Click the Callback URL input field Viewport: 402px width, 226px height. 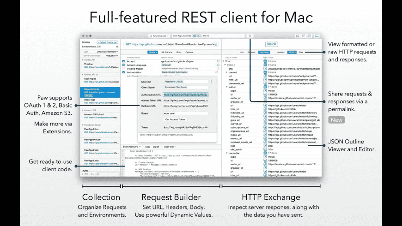click(186, 106)
